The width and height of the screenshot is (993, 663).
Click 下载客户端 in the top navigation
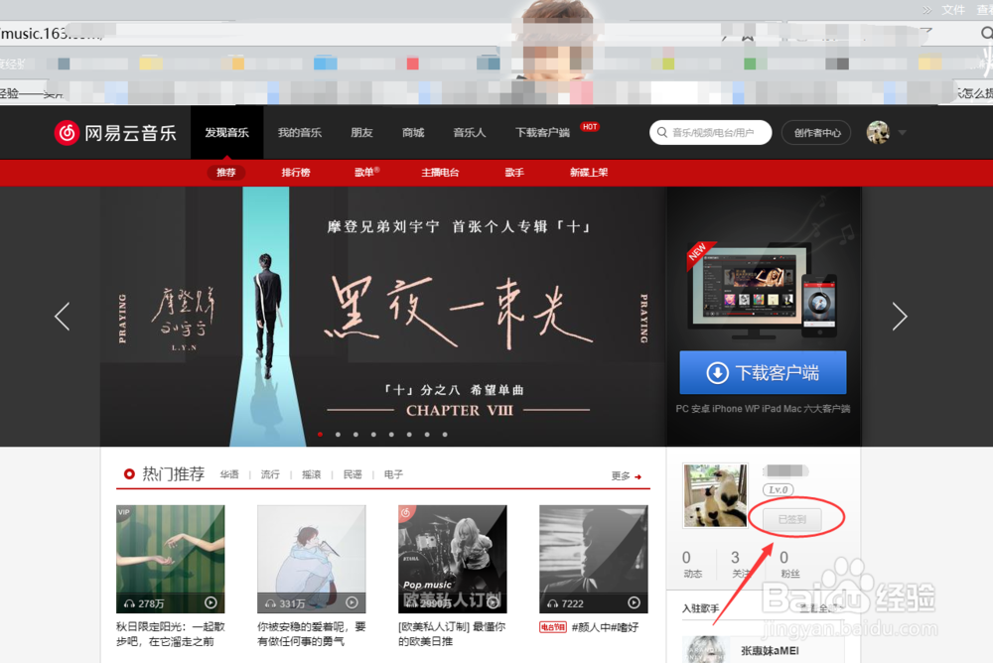(x=542, y=132)
